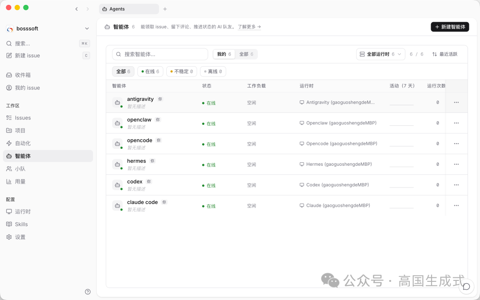Filter agents by 离线 status chip
The height and width of the screenshot is (300, 480).
[213, 72]
